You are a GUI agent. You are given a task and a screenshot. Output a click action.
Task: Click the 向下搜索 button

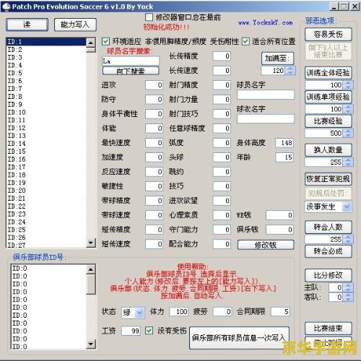point(131,71)
